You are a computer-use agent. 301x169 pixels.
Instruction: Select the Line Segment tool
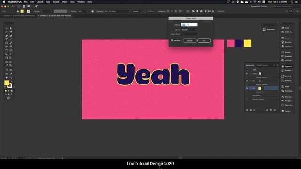click(11, 39)
